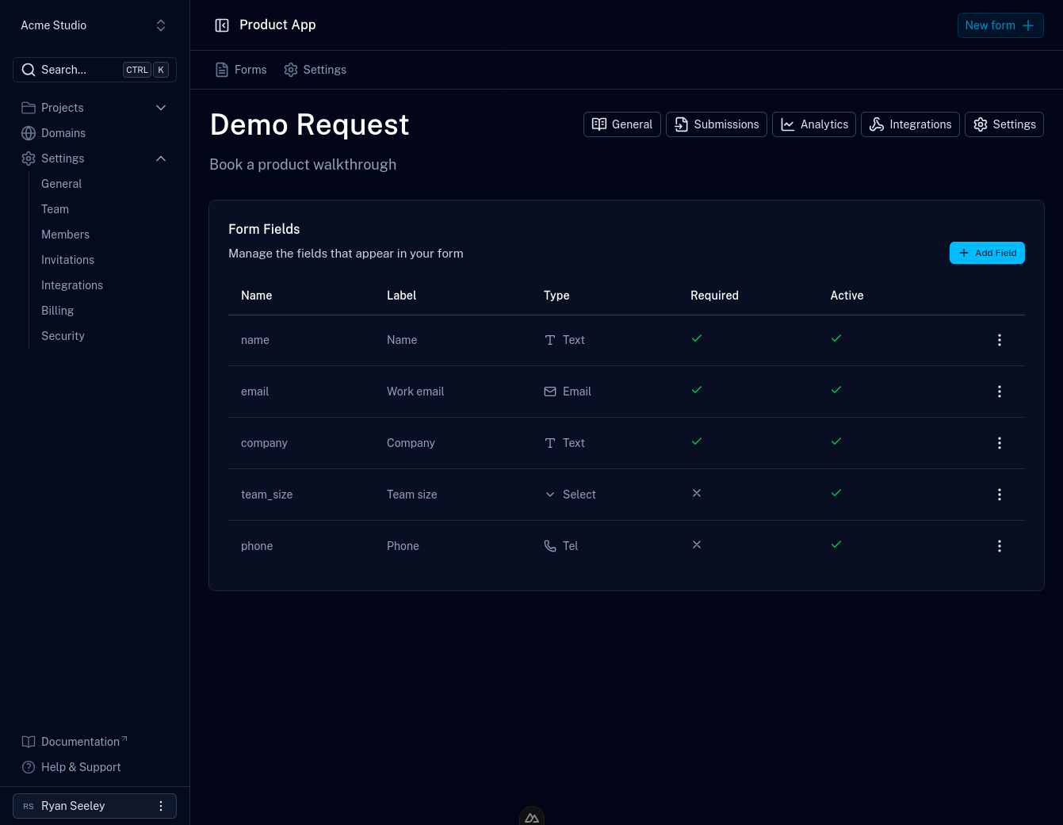Click Active checkmark for phone row
This screenshot has width=1063, height=825.
836,544
